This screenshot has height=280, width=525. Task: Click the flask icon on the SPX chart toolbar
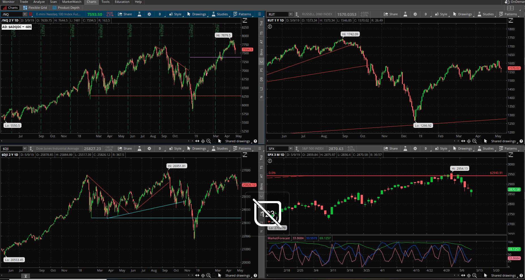click(x=405, y=148)
